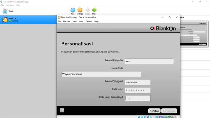The width and height of the screenshot is (210, 118).
Task: Open Machine menu in VM window
Action: point(67,21)
